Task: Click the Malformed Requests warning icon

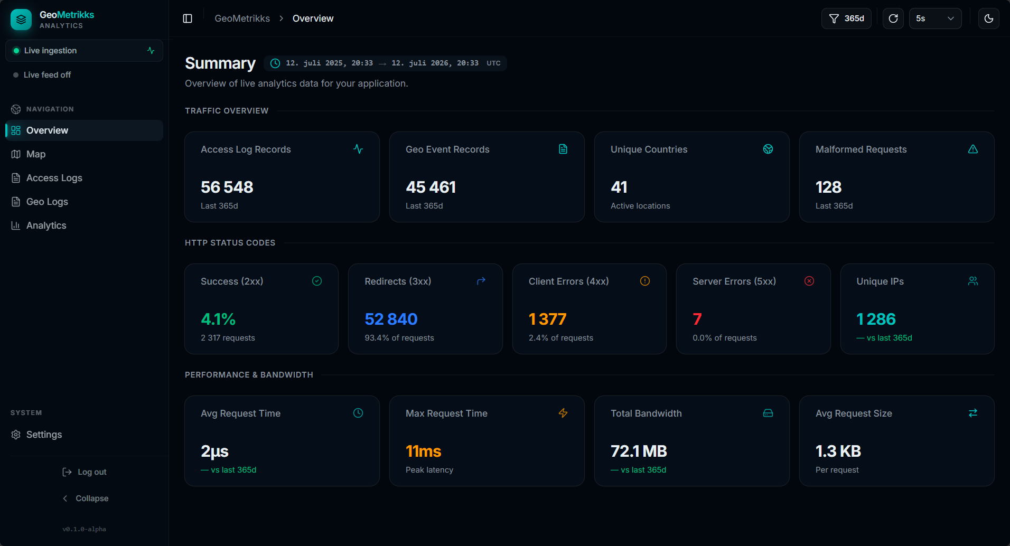Action: pyautogui.click(x=973, y=149)
